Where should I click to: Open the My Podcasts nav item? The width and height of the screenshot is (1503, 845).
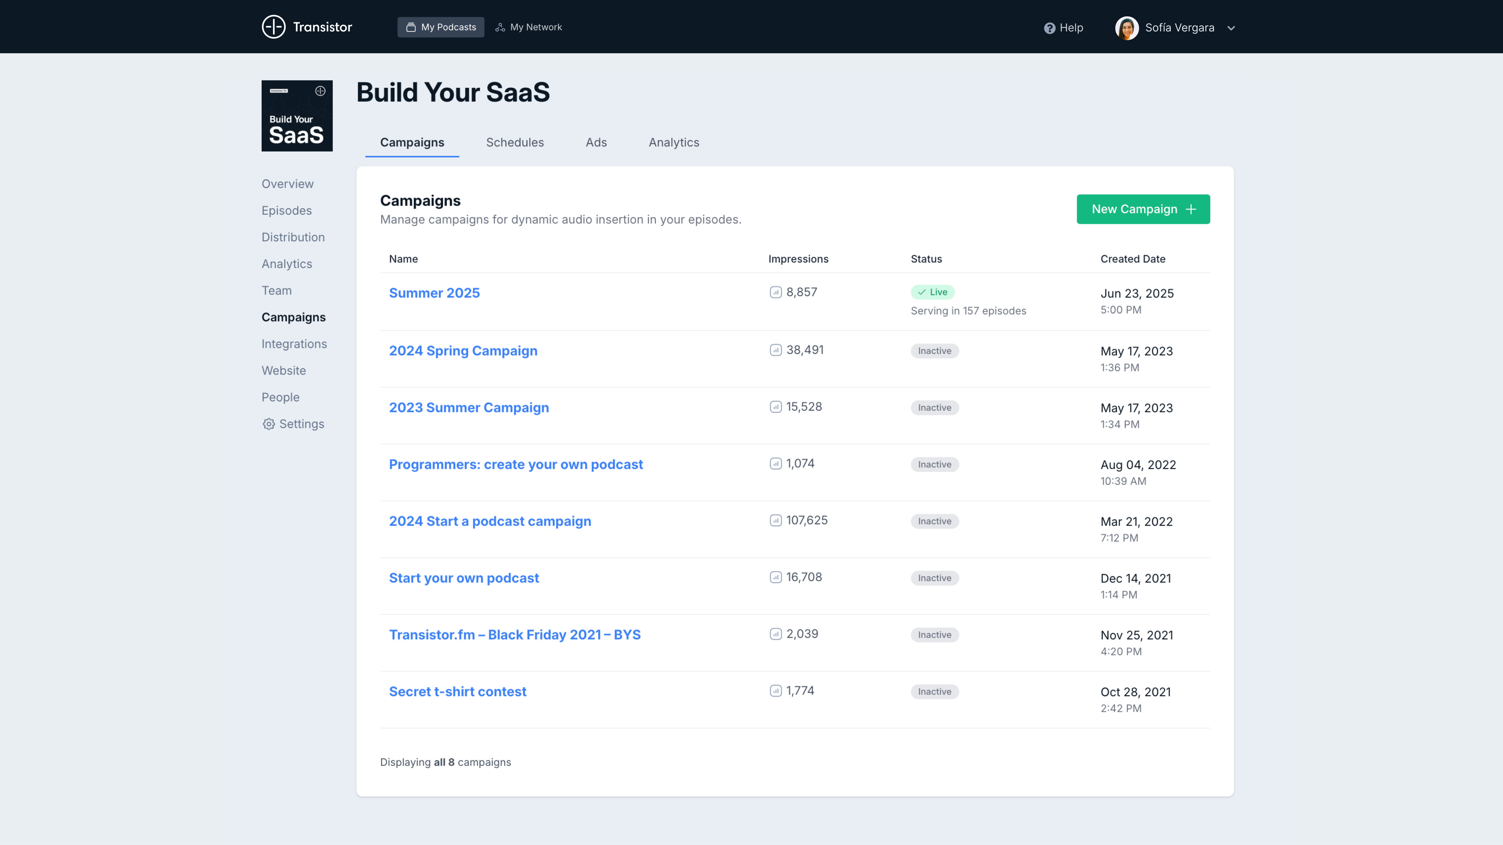(x=441, y=27)
